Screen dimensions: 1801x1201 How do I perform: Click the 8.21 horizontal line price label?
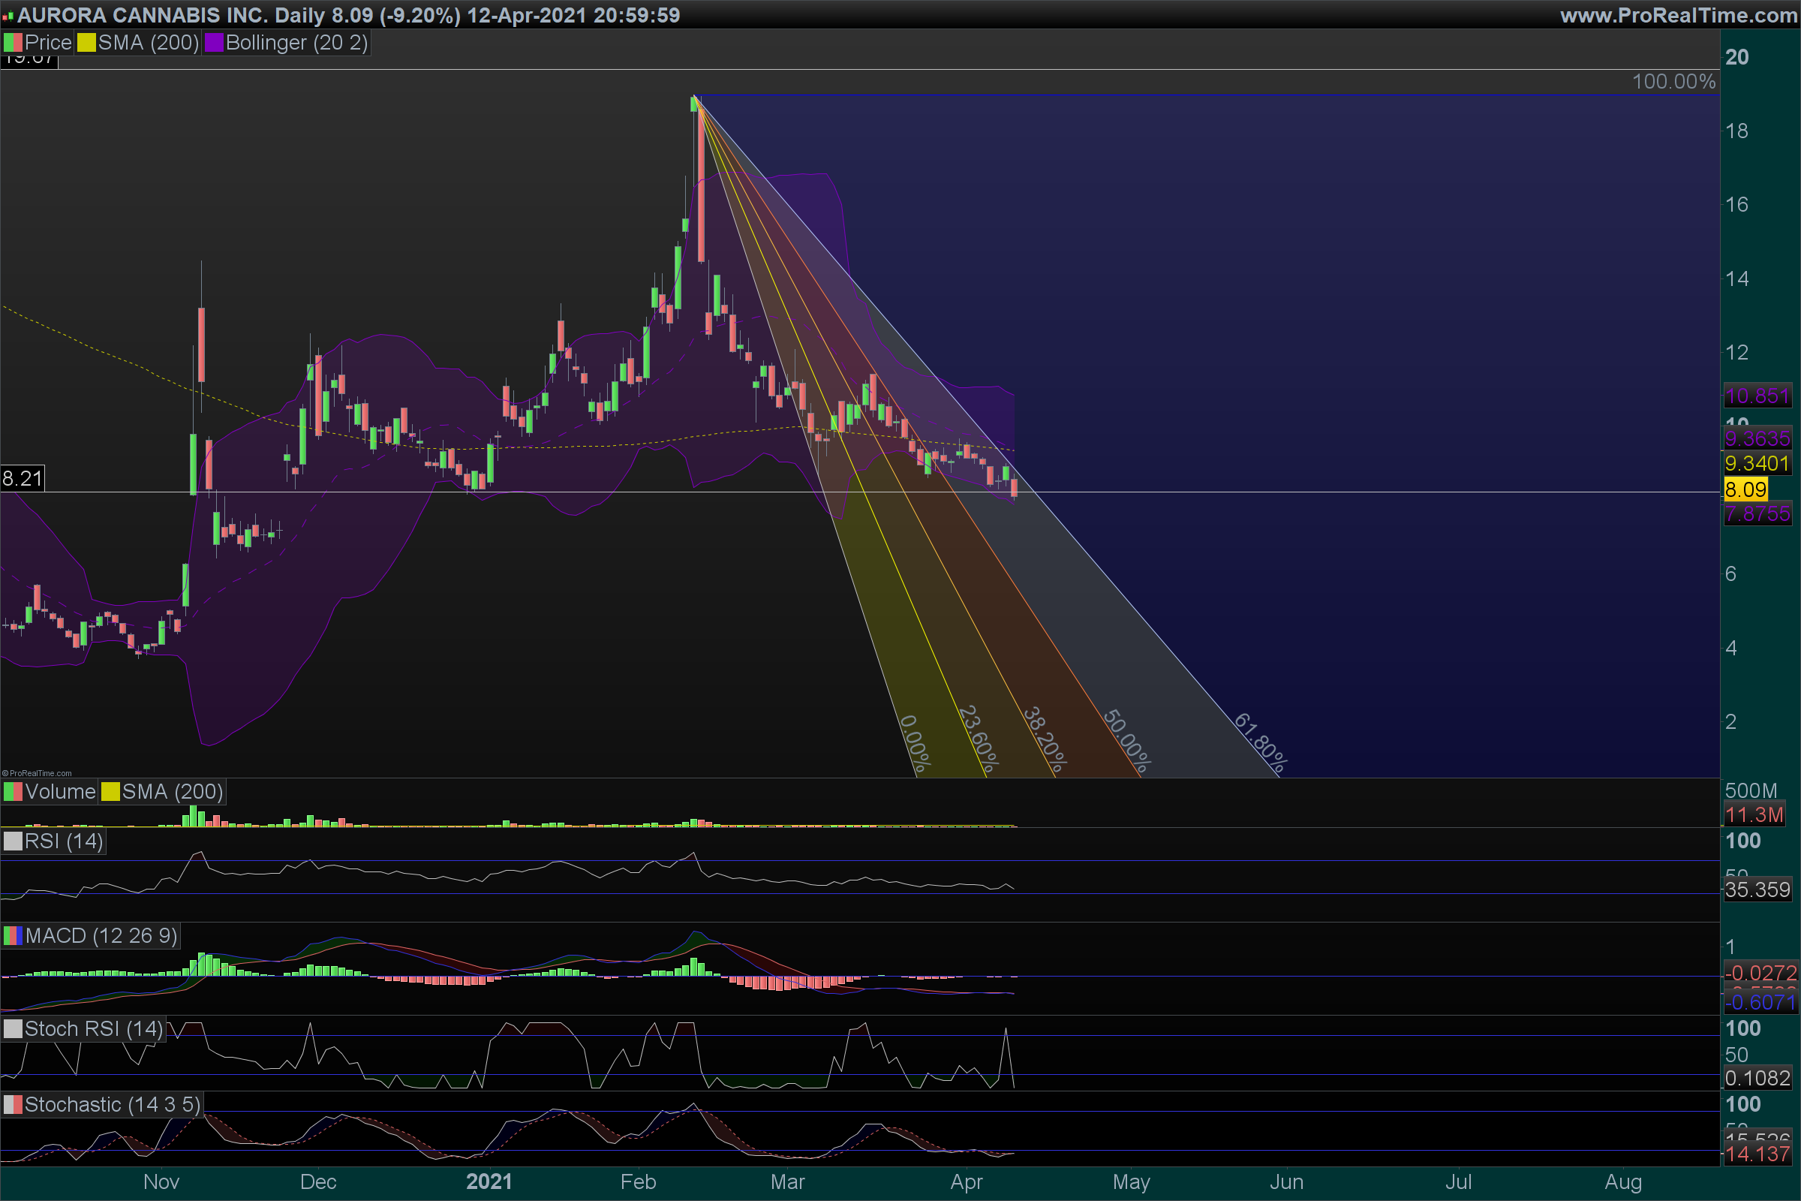pos(23,479)
